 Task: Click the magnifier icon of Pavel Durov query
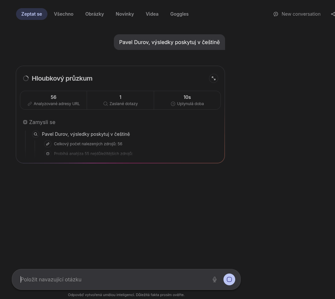point(36,134)
